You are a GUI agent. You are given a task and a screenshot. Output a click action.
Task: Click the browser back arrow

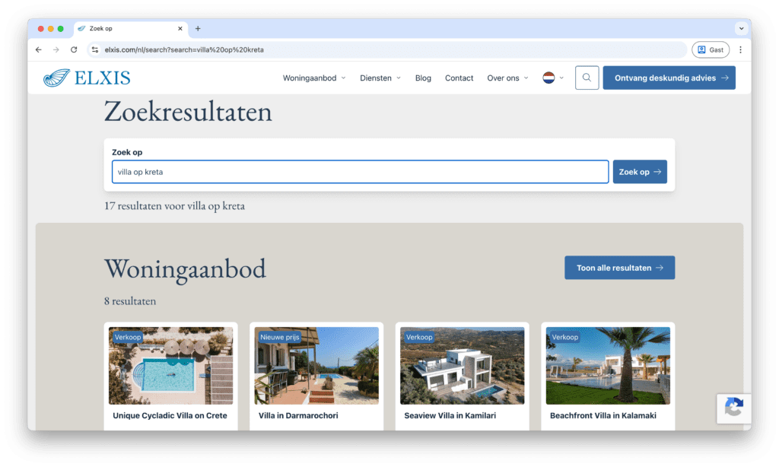pos(39,49)
